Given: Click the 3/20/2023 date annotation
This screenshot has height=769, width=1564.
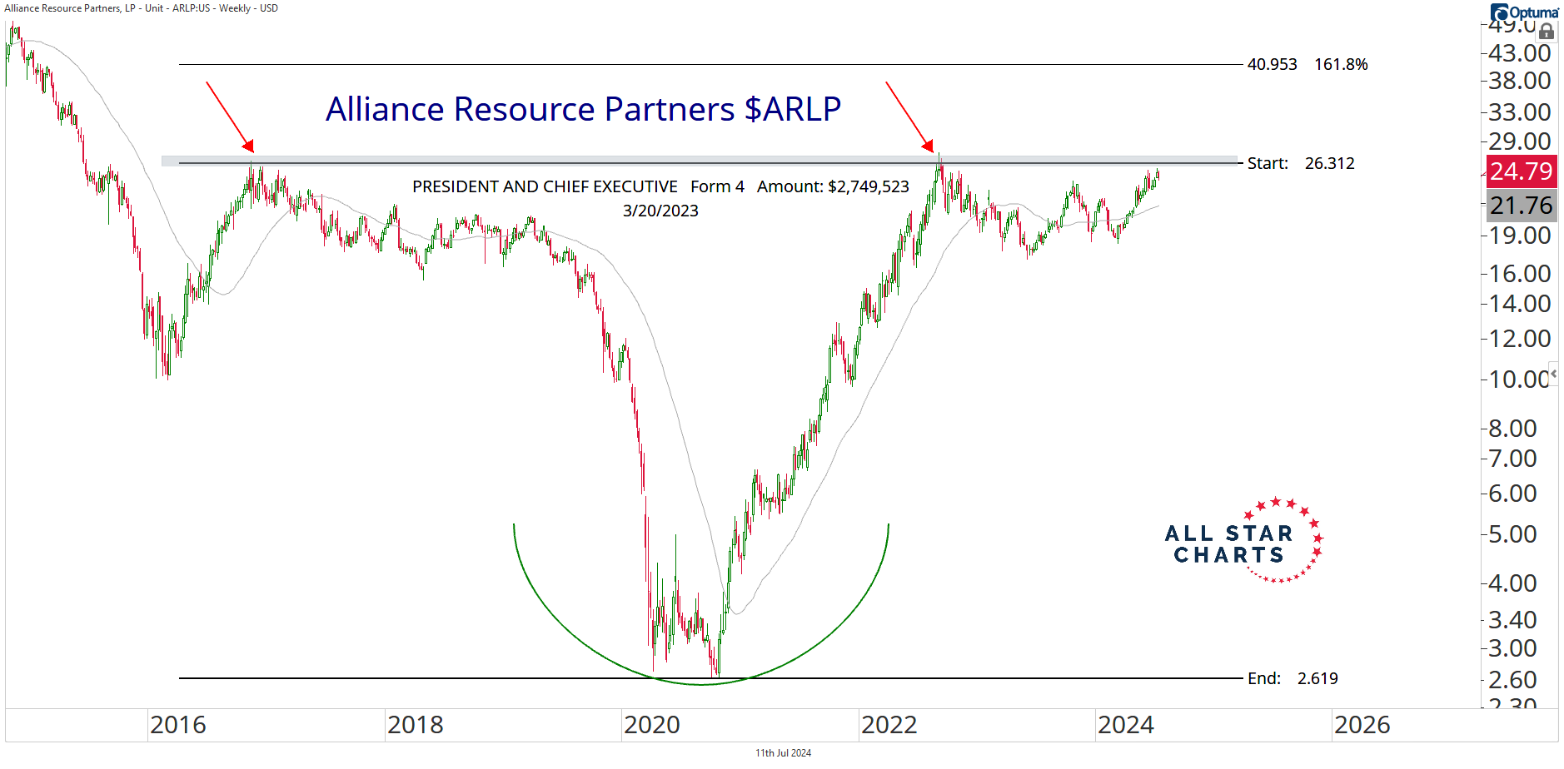Looking at the screenshot, I should coord(660,211).
